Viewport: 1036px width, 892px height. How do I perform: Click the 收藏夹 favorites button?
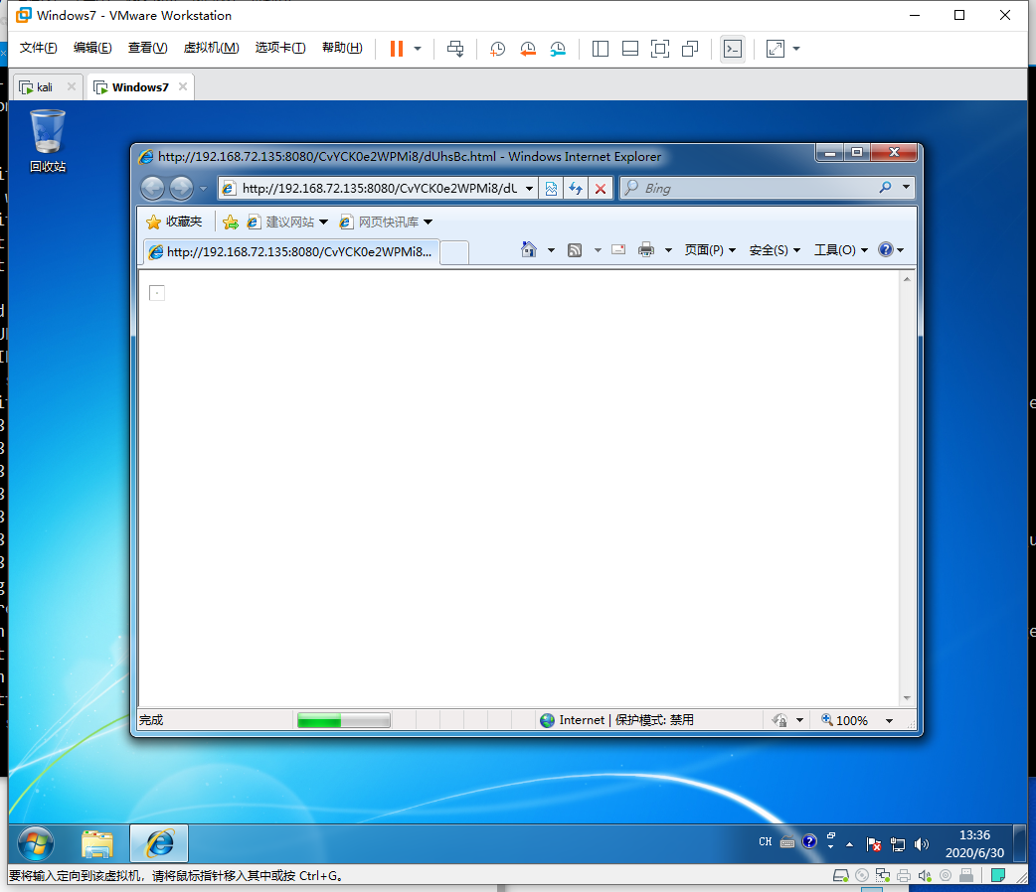174,222
